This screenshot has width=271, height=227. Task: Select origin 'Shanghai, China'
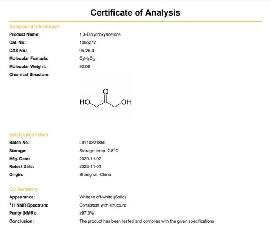(x=95, y=175)
